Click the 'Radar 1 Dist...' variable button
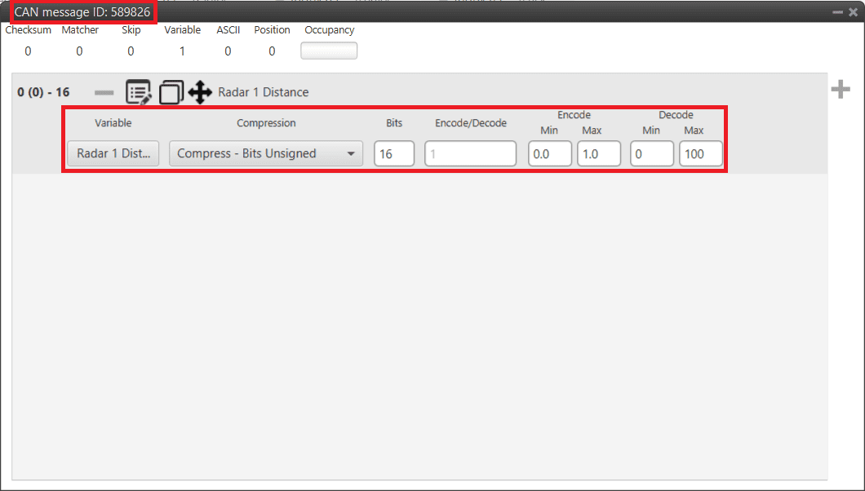The image size is (865, 491). coord(113,153)
